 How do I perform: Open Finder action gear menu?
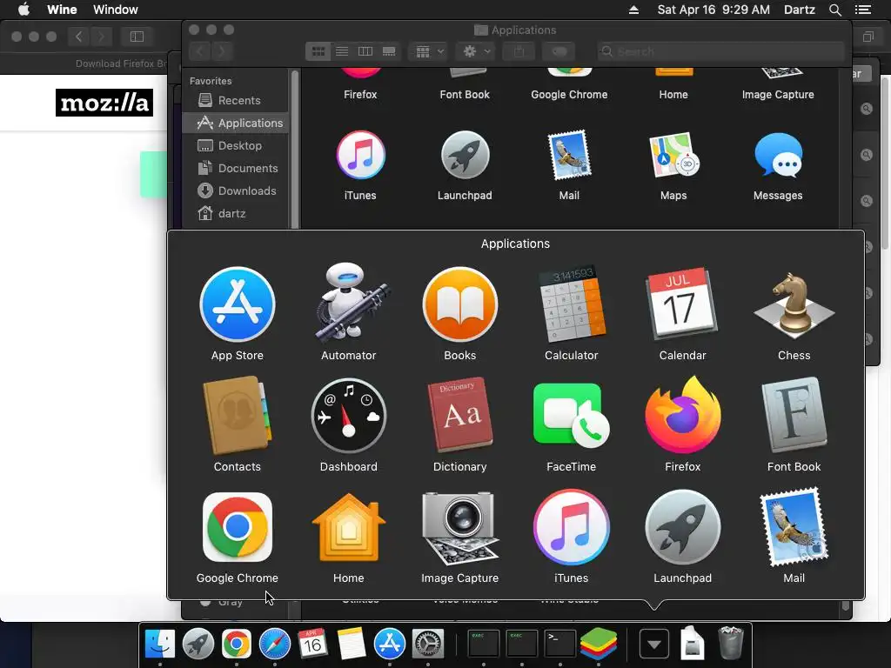pyautogui.click(x=477, y=51)
